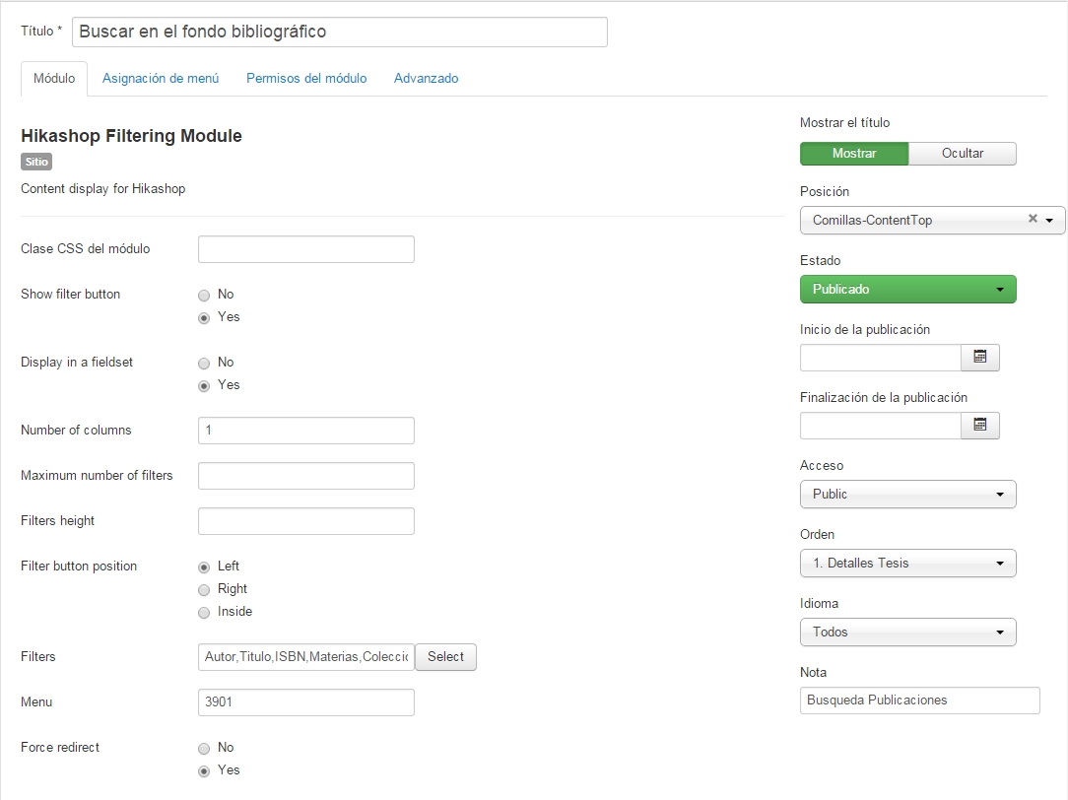The width and height of the screenshot is (1068, 800).
Task: Set filter button position to Right
Action: tap(204, 589)
